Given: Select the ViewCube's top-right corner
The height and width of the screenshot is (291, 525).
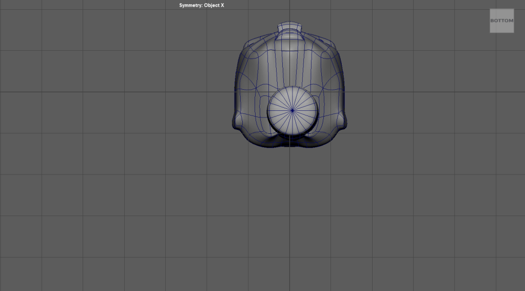Looking at the screenshot, I should (513, 10).
